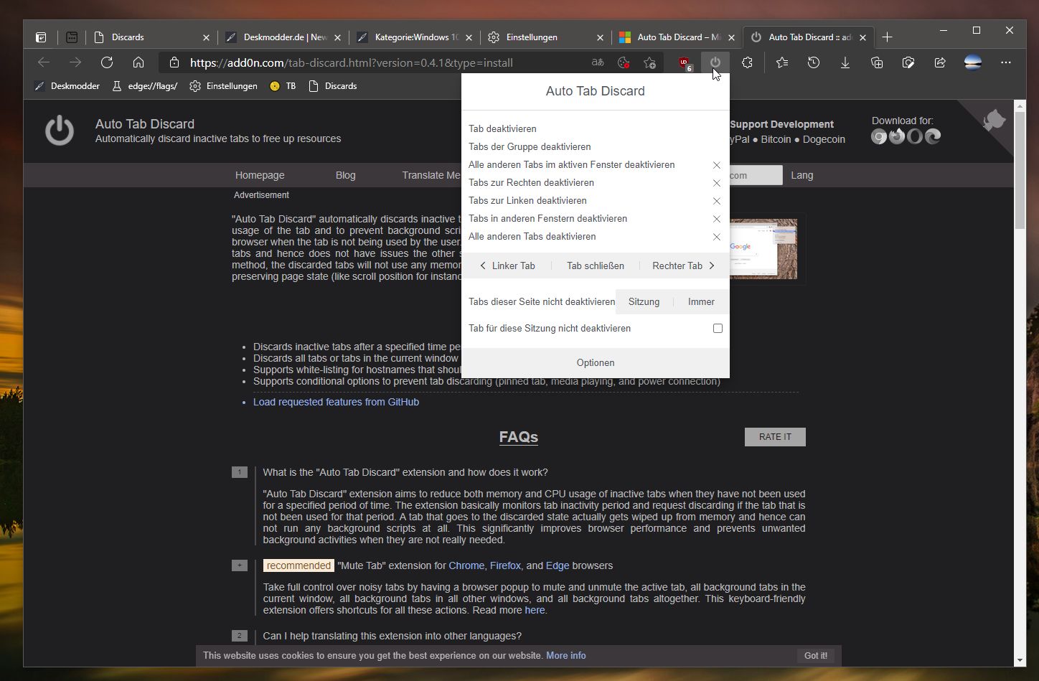Screen dimensions: 1039x681
Task: Close 'Alle anderen Tabs im aktiven Fenster' with X
Action: coord(716,165)
